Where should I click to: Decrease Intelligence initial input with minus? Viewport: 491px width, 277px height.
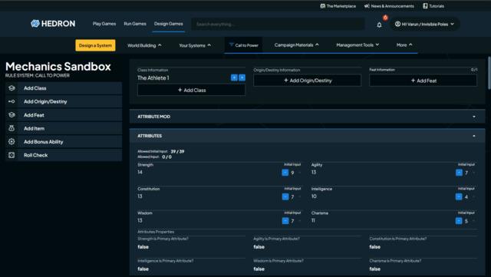(459, 196)
